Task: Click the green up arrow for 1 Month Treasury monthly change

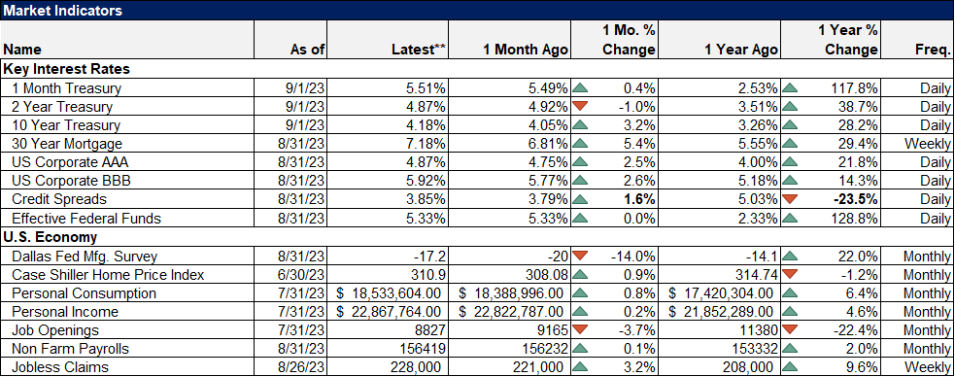Action: pos(580,88)
